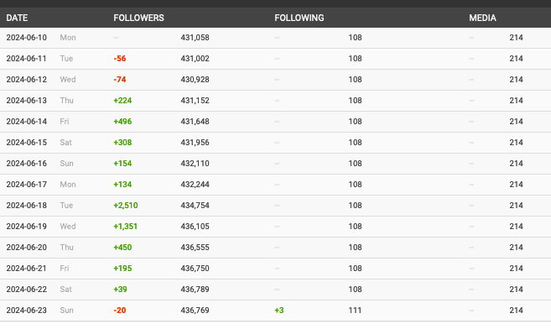Click the following count 111
Screen dimensions: 551x329
tap(355, 311)
